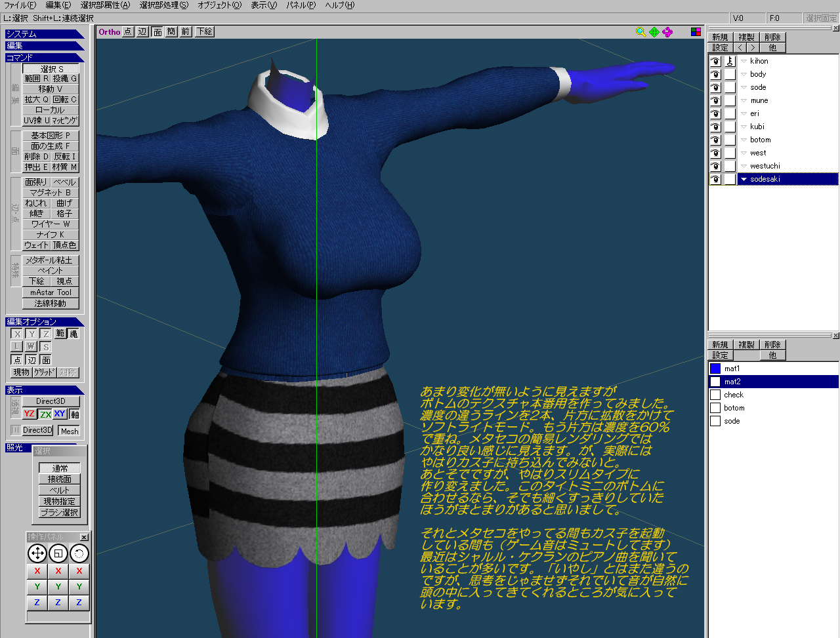Select the check material in list
This screenshot has height=638, width=840.
point(734,395)
